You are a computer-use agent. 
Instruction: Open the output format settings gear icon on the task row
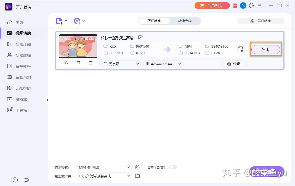[240, 50]
